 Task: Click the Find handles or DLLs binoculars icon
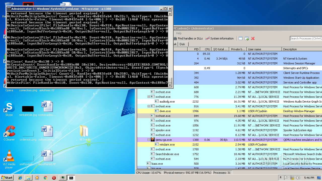pyautogui.click(x=175, y=38)
